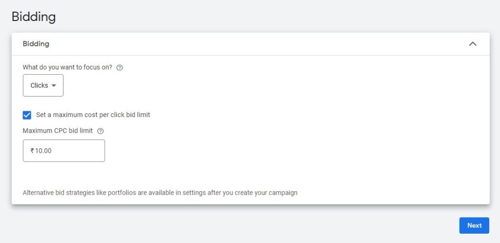The image size is (500, 243).
Task: Click empty right area of bid input box
Action: (x=83, y=151)
